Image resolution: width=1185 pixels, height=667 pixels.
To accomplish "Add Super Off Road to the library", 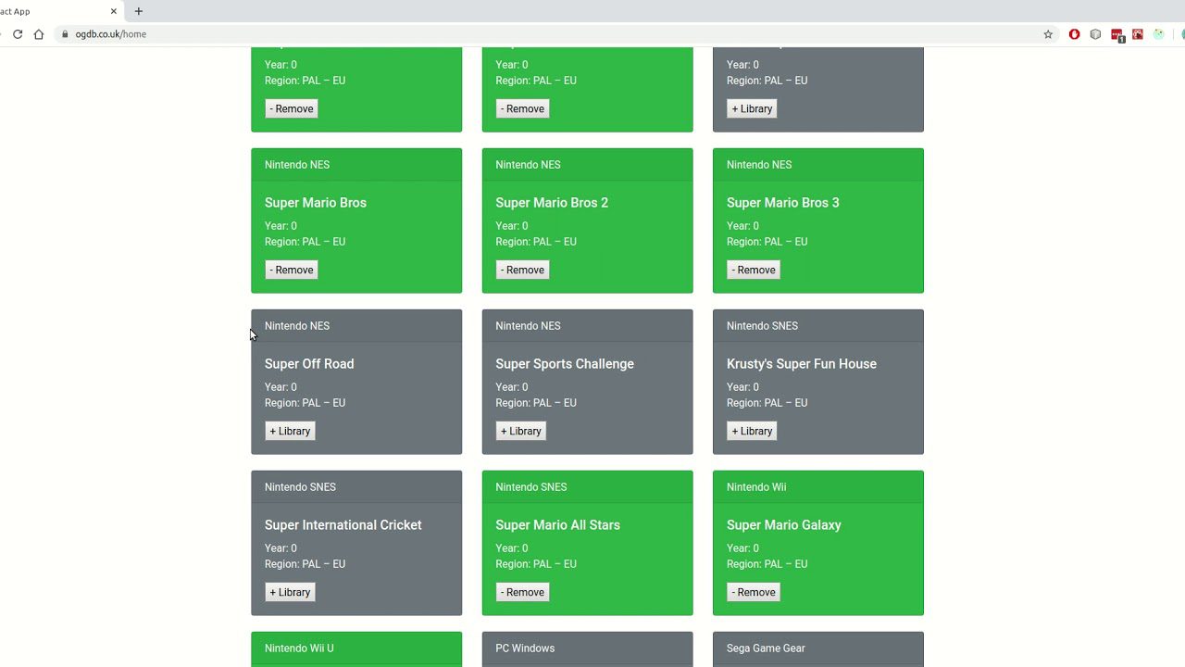I will (x=289, y=431).
